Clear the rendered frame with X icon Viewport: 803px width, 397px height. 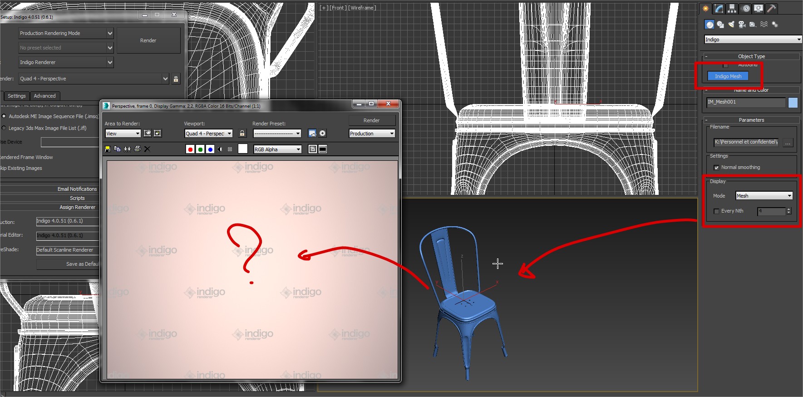click(x=147, y=149)
